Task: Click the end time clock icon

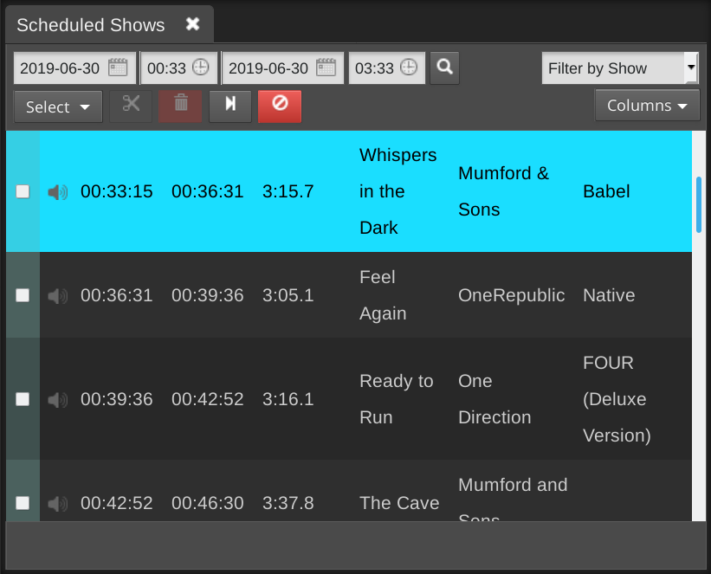Action: tap(408, 68)
